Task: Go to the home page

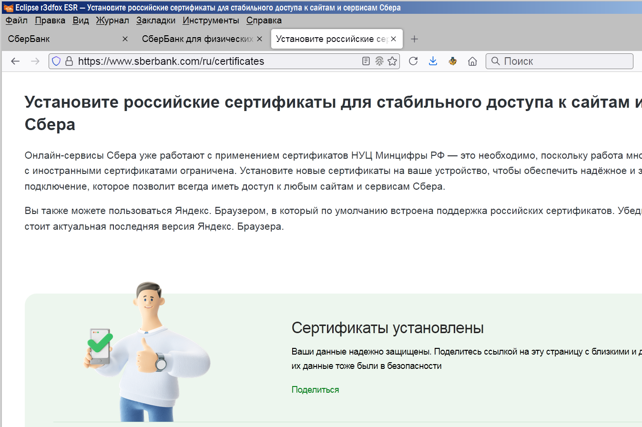Action: [x=472, y=61]
